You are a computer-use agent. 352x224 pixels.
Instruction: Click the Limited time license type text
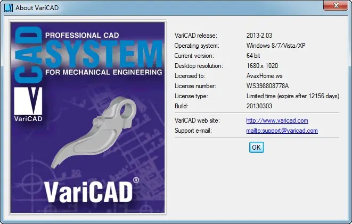293,96
